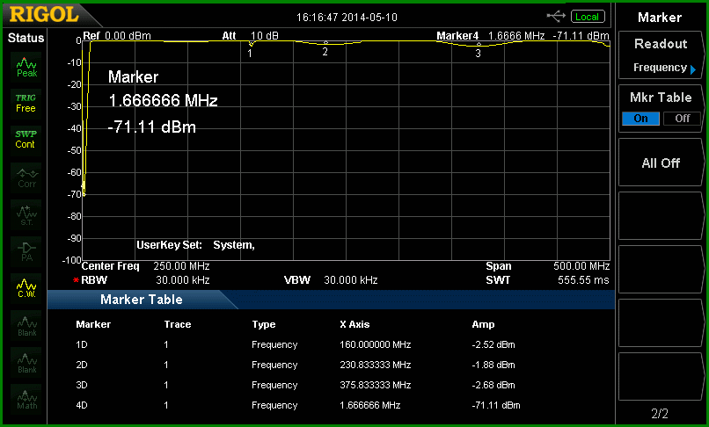
Task: Click Center Freq 250.00 MHz value
Action: pyautogui.click(x=181, y=266)
